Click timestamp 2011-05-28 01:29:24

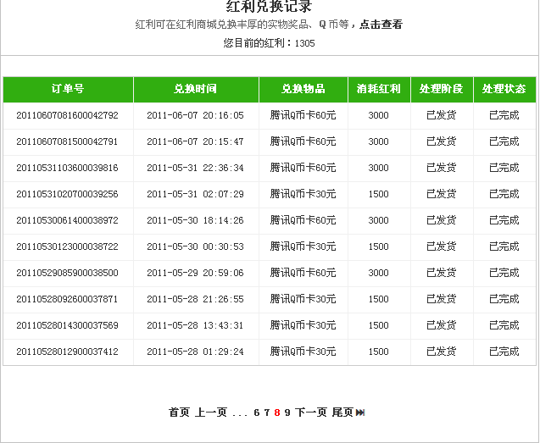[x=195, y=352]
